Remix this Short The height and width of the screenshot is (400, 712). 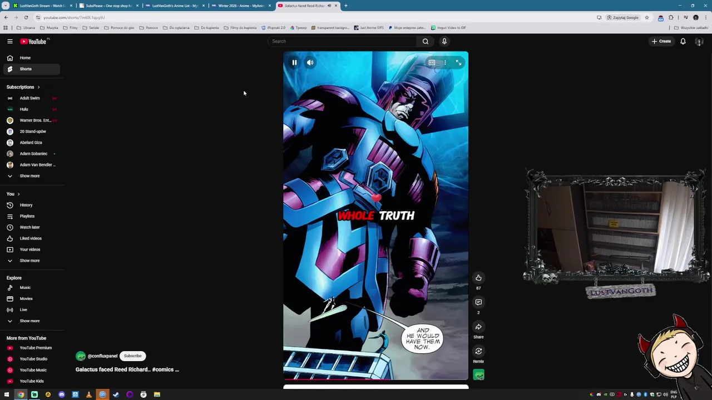(x=478, y=351)
